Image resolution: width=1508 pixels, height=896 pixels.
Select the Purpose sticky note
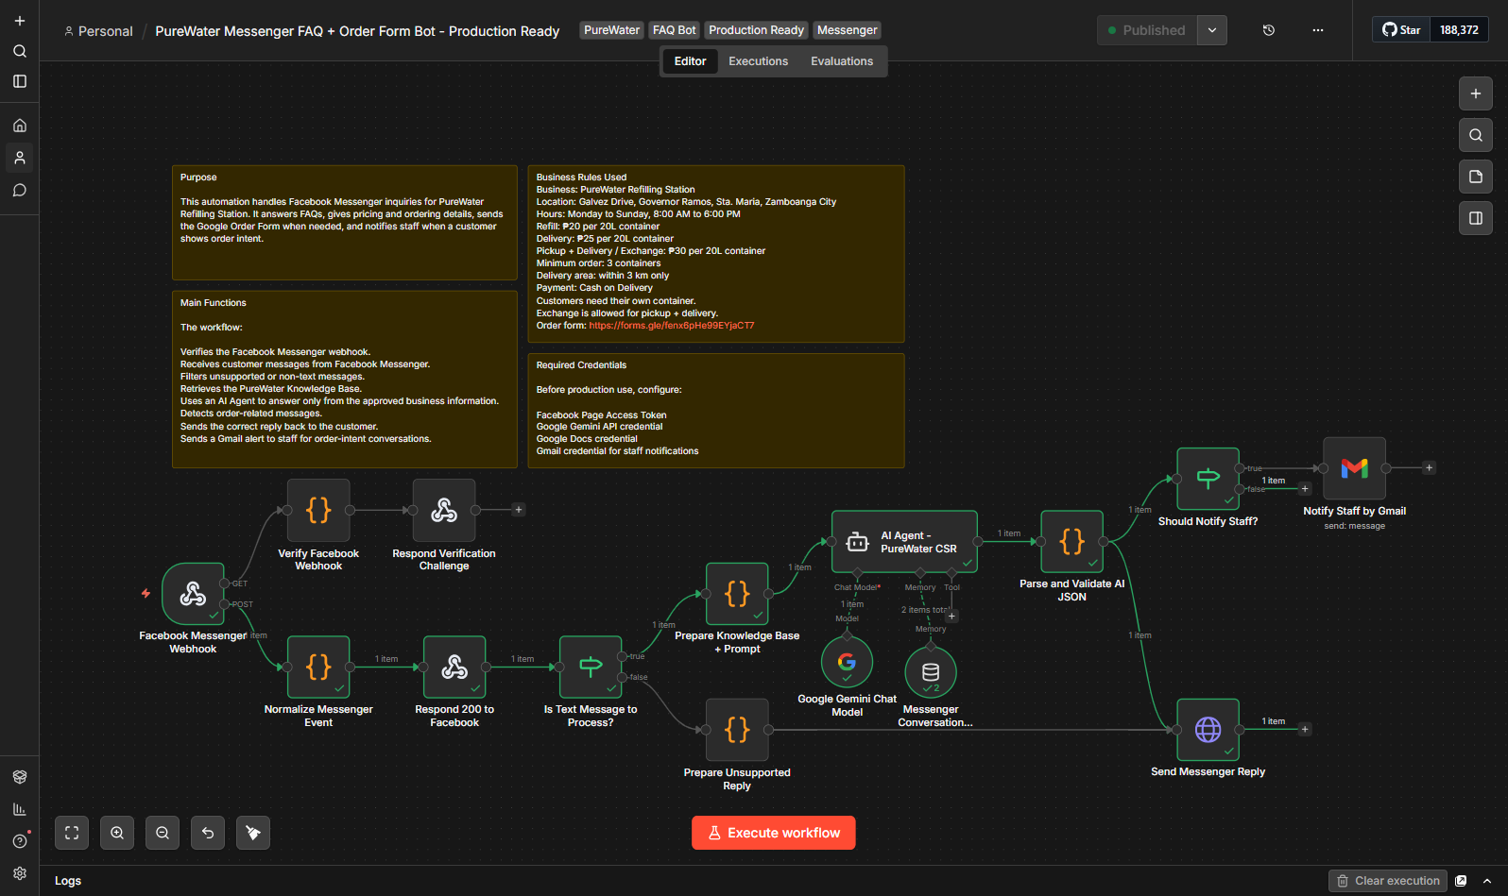pyautogui.click(x=345, y=223)
